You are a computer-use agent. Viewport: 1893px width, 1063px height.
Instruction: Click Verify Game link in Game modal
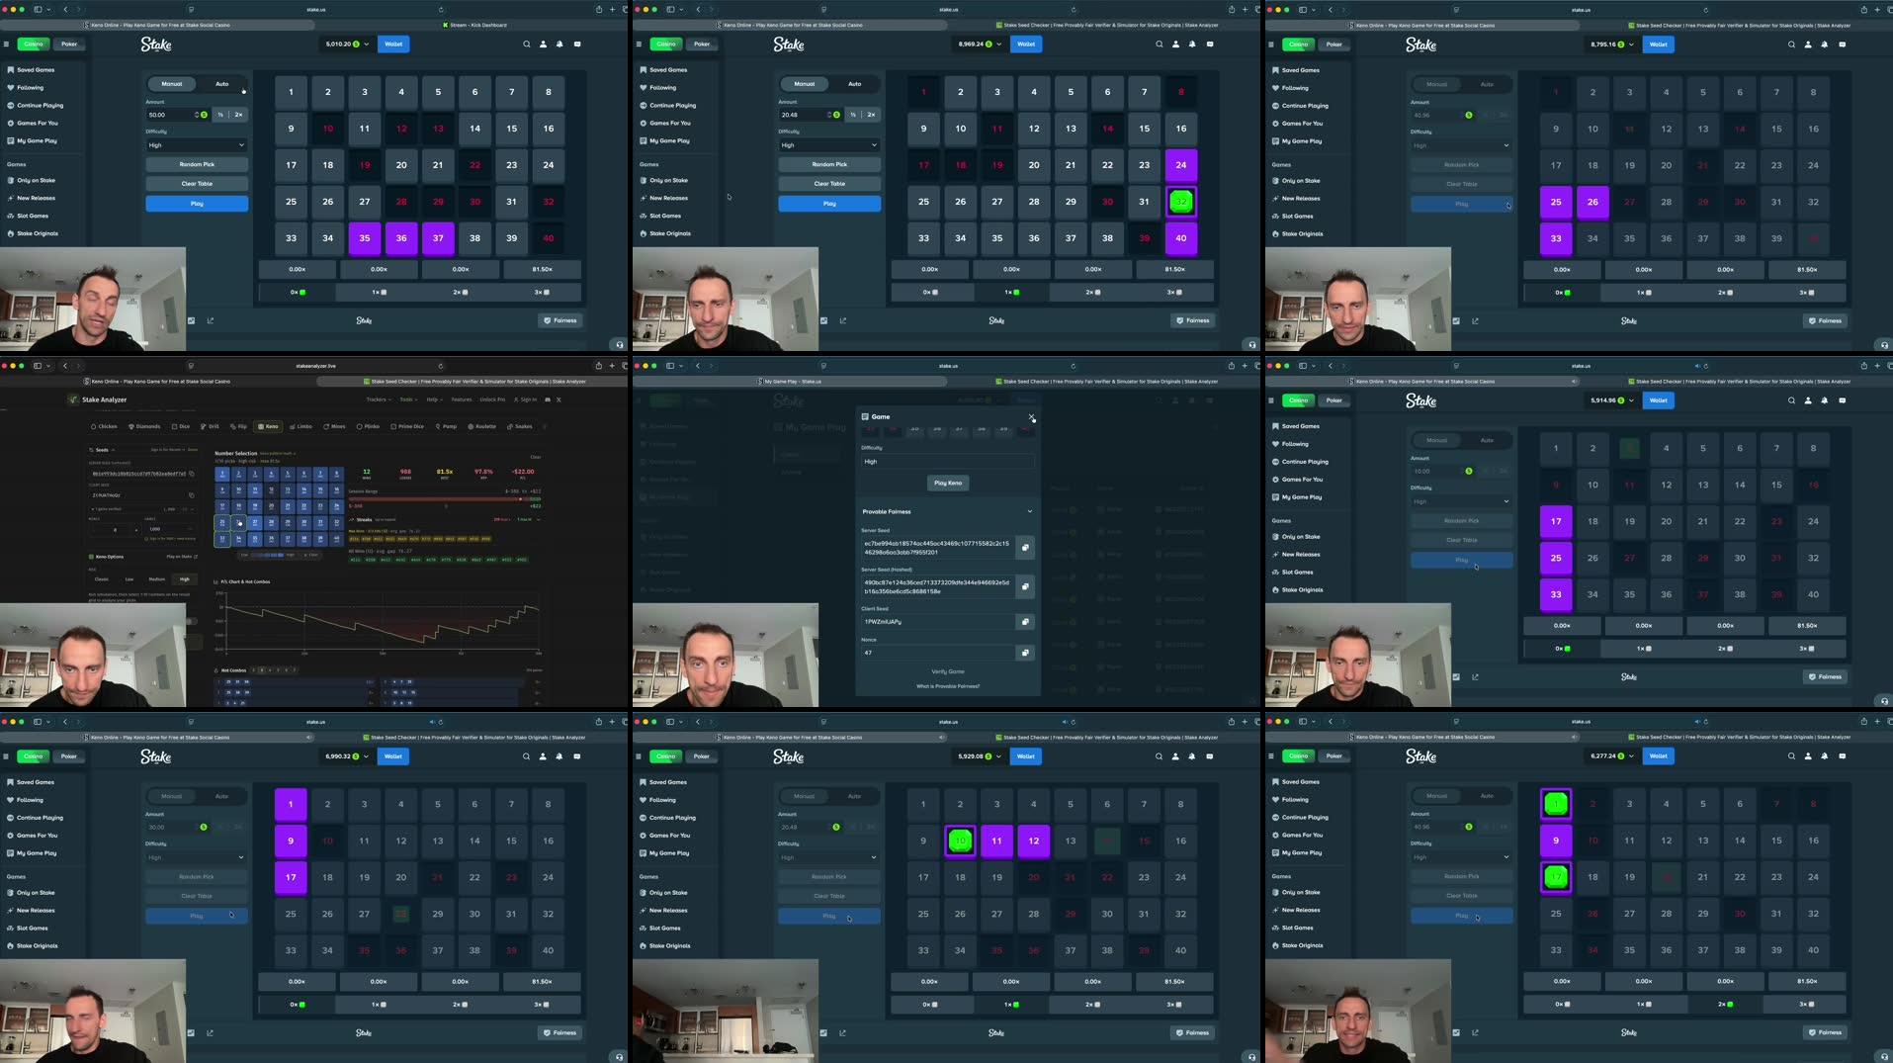[948, 671]
